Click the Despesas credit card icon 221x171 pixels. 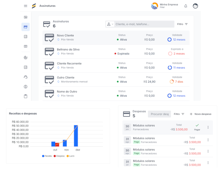pos(126,114)
